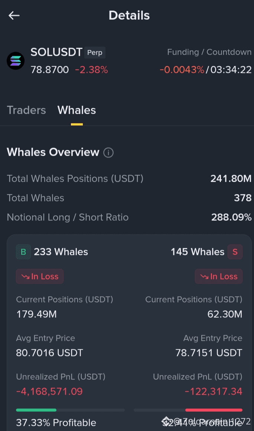Click the red short profitable progress bar
This screenshot has width=254, height=431.
pos(214,410)
